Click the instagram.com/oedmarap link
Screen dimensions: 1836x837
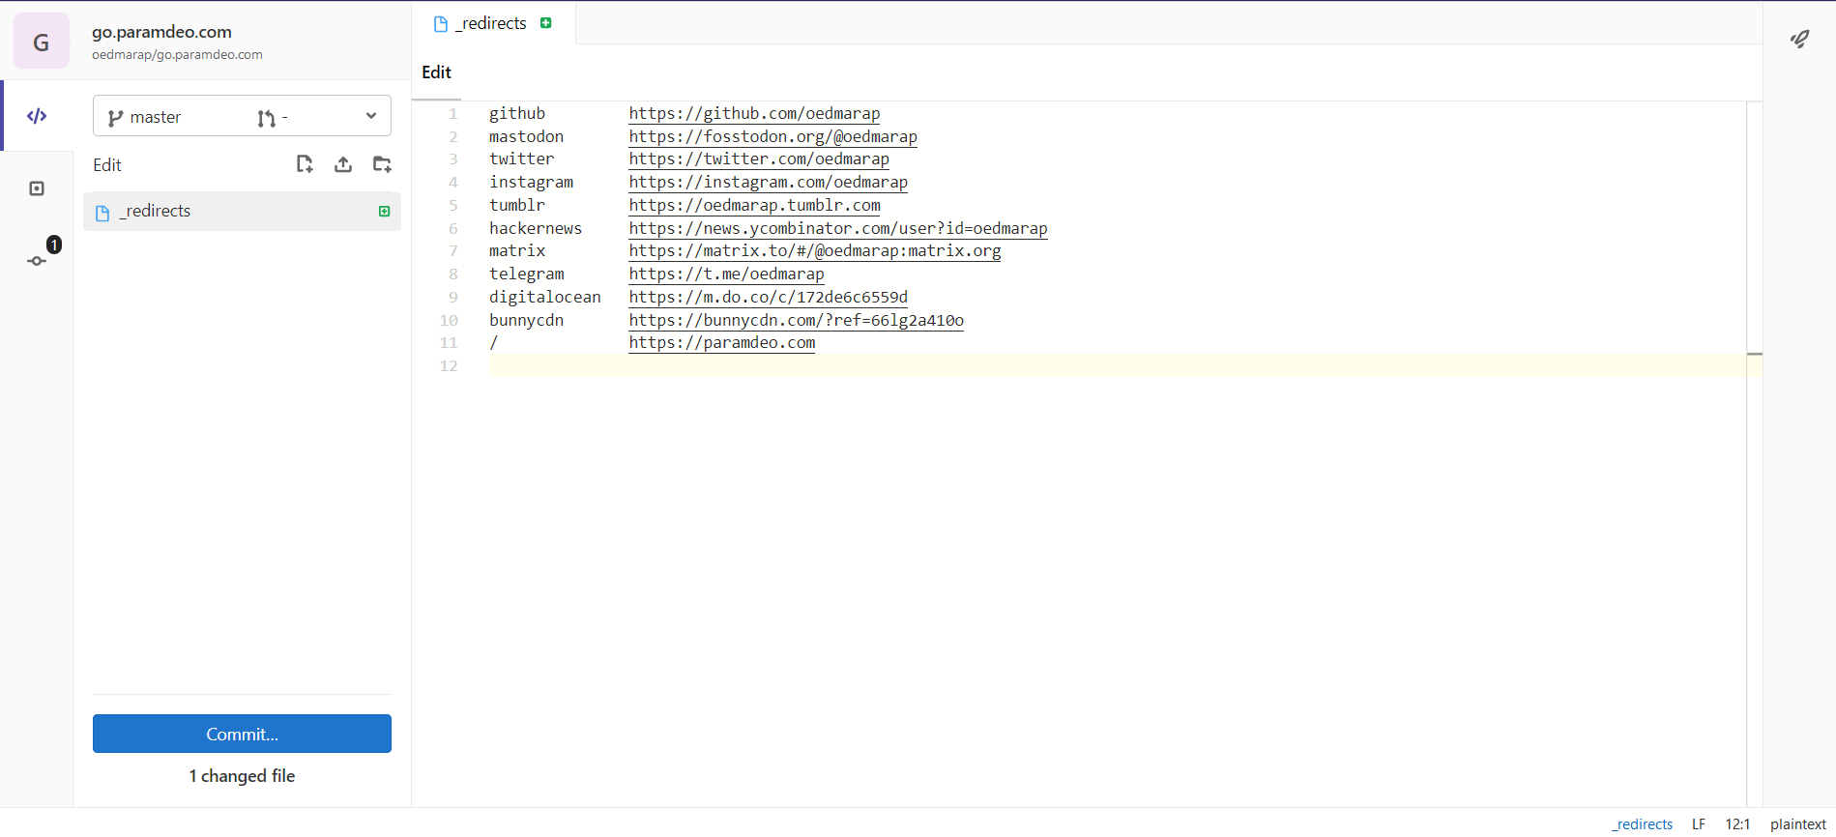(768, 183)
